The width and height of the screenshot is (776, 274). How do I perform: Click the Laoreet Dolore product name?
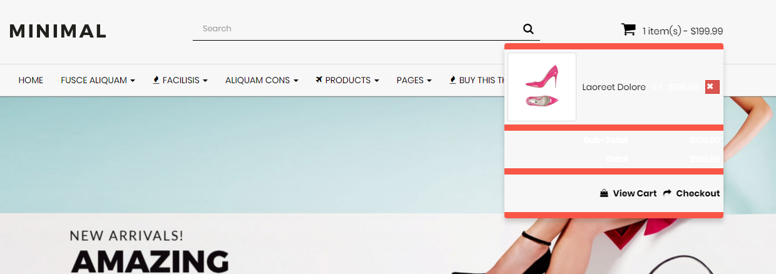[614, 87]
